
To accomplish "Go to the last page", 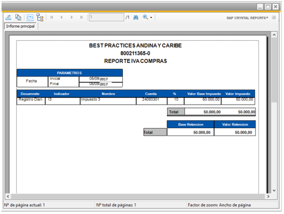I will pos(81,18).
